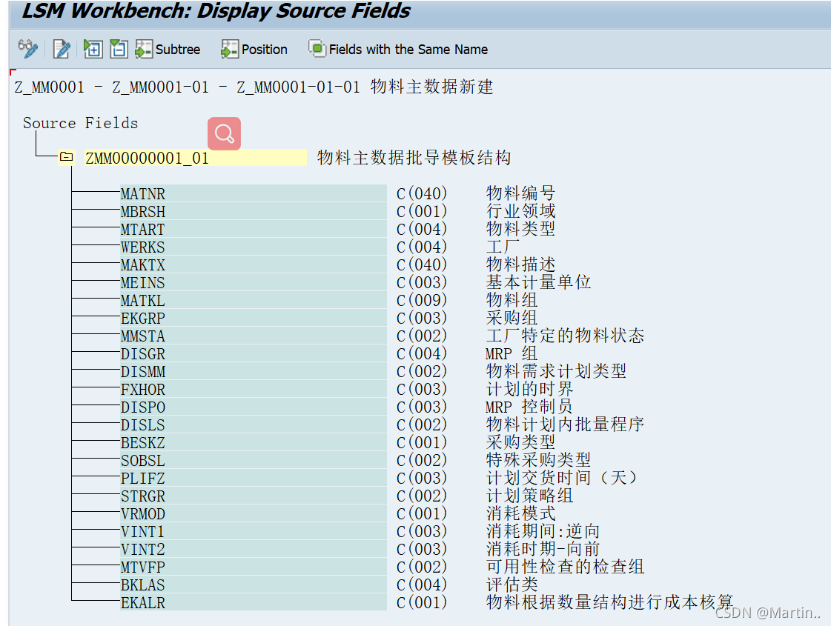Viewport: 831px width, 626px height.
Task: Select the VINT1 source field
Action: tap(254, 531)
